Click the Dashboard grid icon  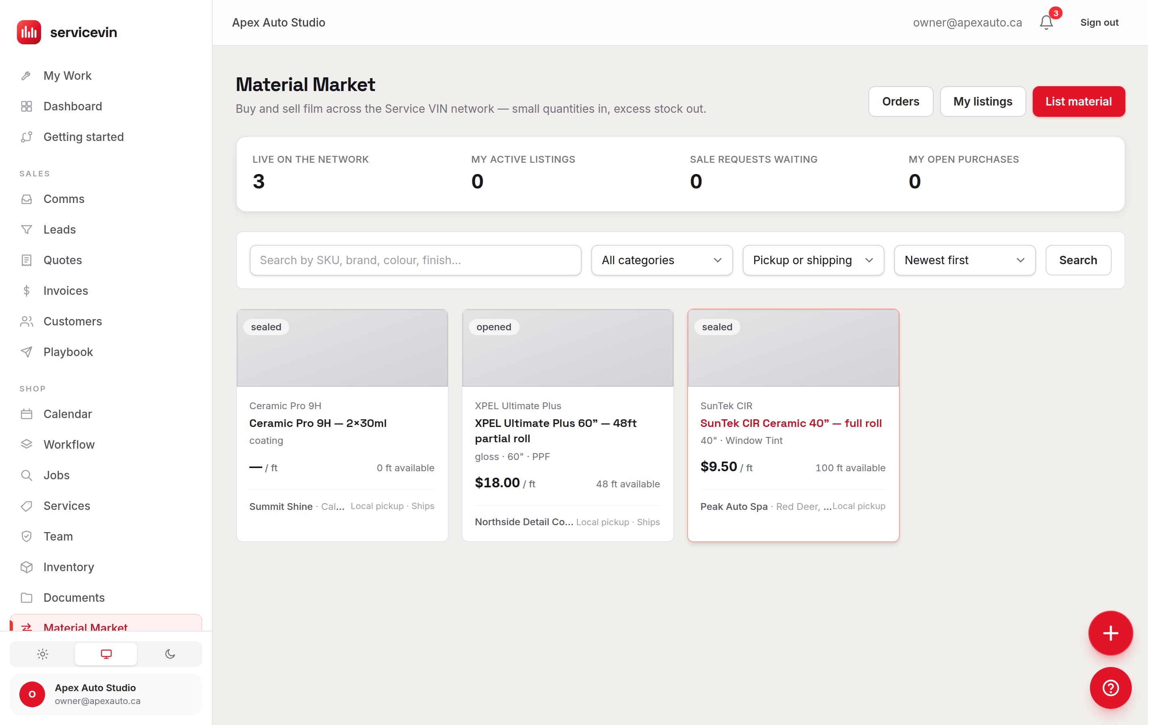point(26,106)
